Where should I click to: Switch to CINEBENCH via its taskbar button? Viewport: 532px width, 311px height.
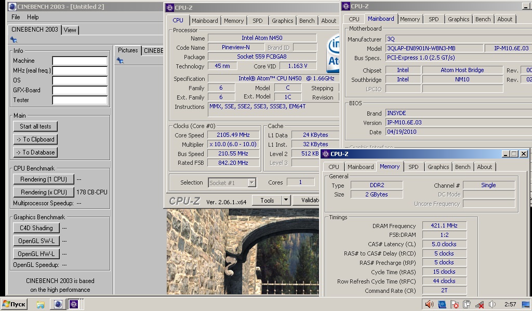tap(58, 305)
